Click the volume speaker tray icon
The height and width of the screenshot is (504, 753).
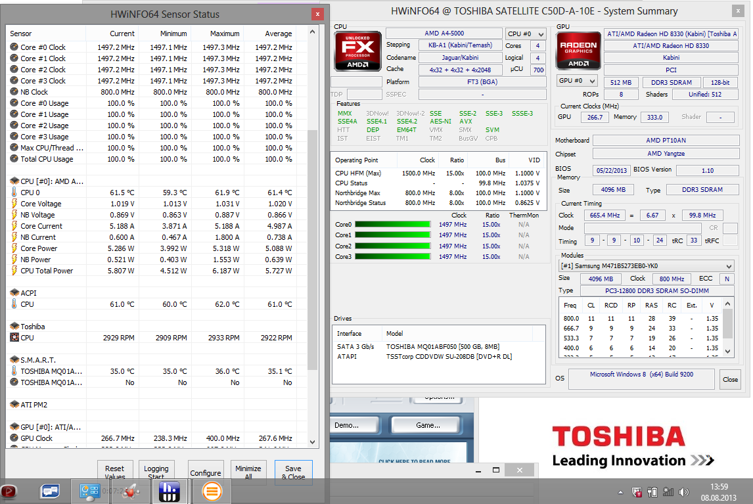(684, 492)
